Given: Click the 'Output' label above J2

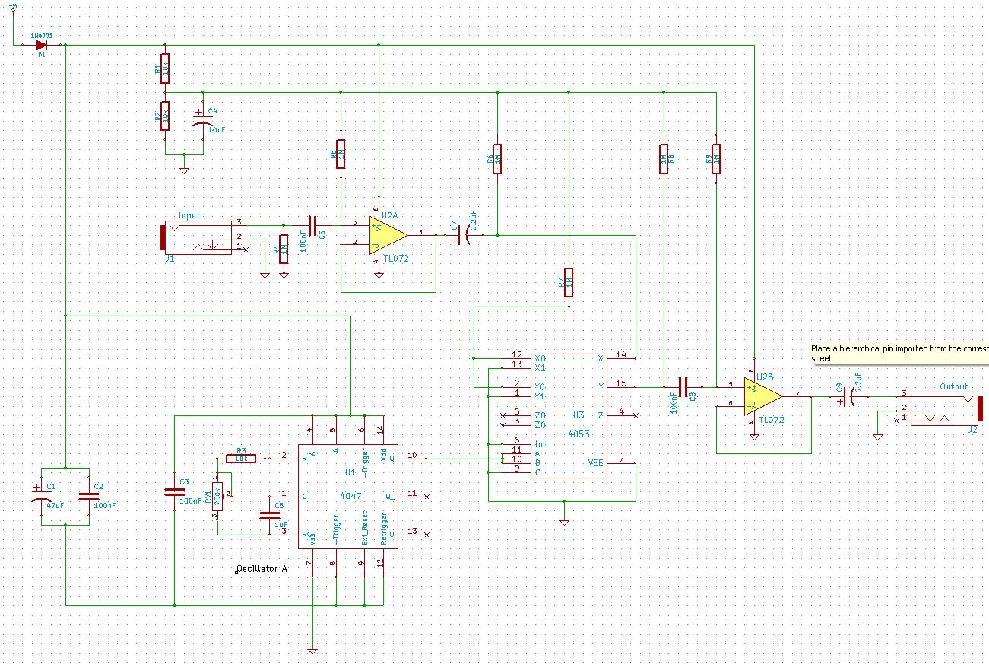Looking at the screenshot, I should coord(954,386).
